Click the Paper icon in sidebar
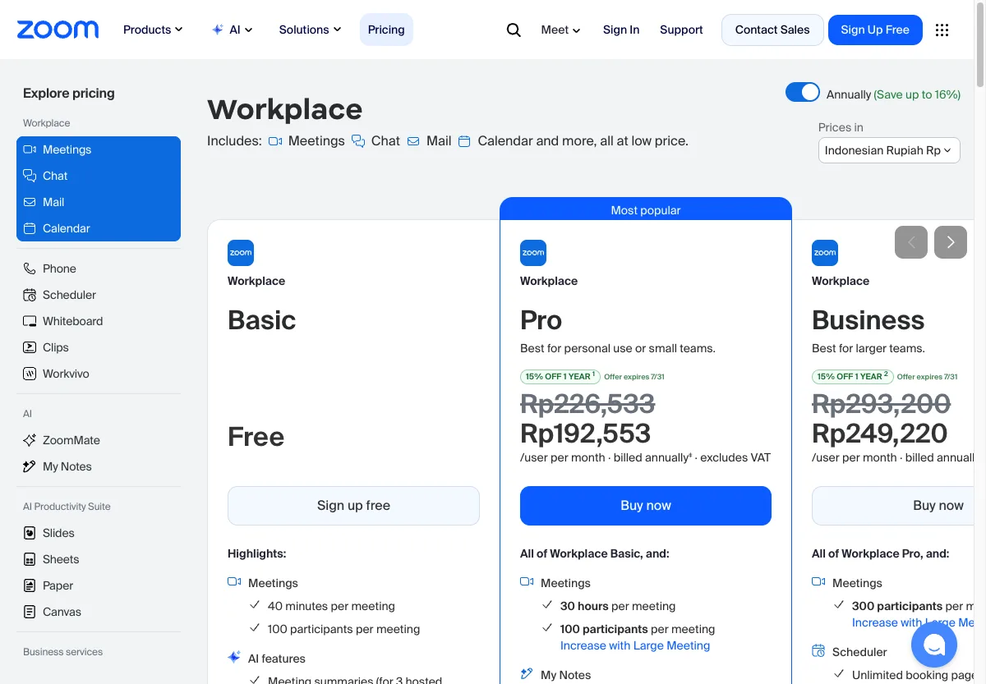The width and height of the screenshot is (986, 684). coord(30,585)
